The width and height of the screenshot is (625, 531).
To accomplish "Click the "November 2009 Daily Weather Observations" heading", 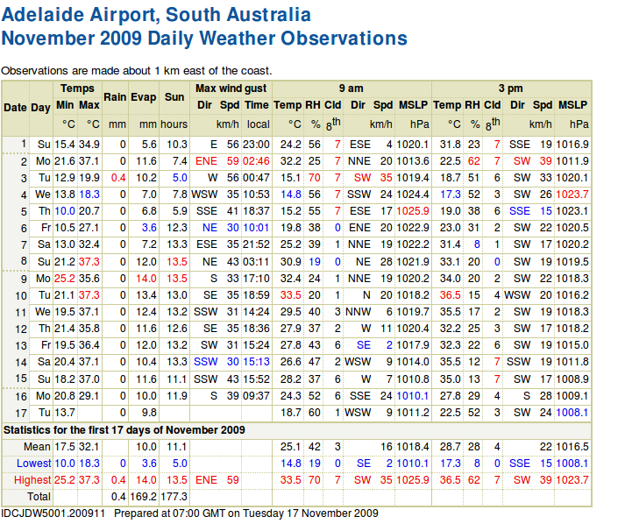I will pos(204,39).
